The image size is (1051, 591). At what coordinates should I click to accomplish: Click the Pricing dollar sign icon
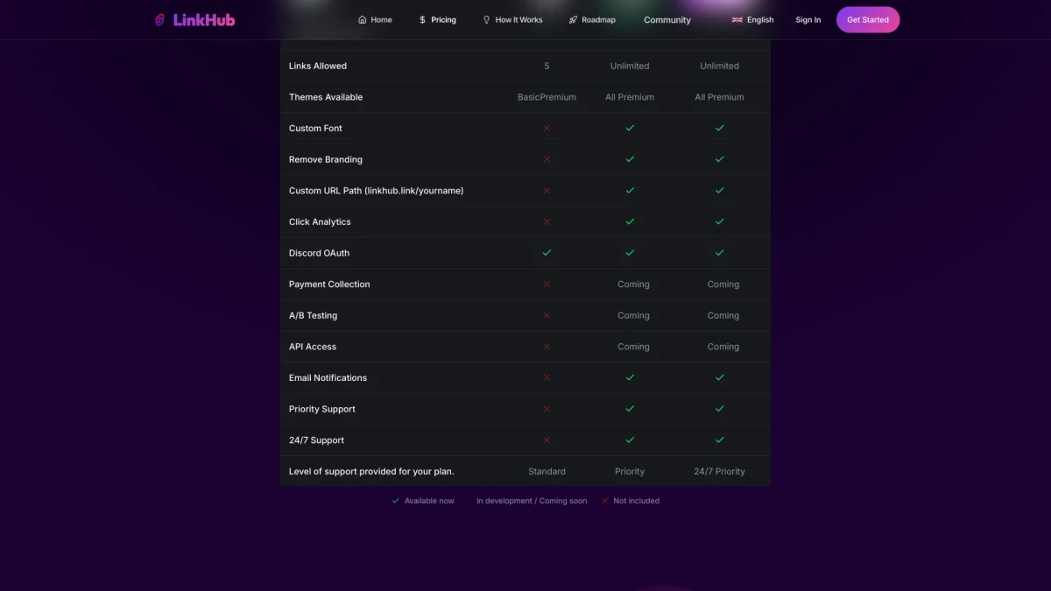(422, 20)
